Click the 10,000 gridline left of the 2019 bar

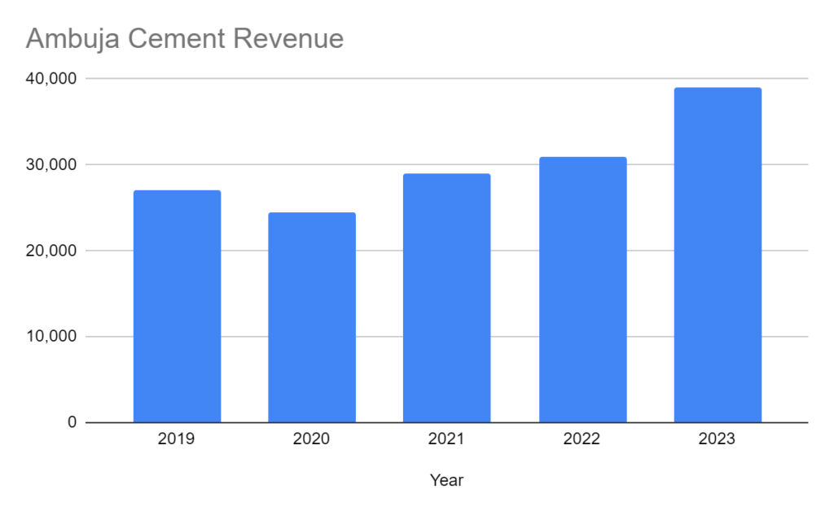109,336
